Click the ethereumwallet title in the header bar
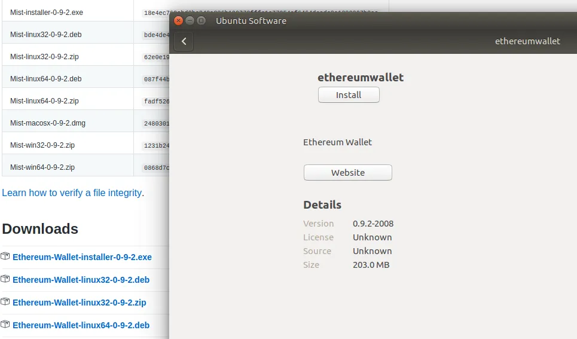 click(527, 41)
